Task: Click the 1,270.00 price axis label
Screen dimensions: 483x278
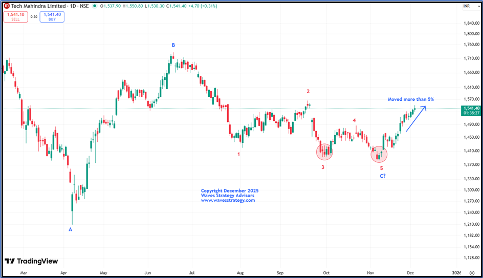Action: 472,201
